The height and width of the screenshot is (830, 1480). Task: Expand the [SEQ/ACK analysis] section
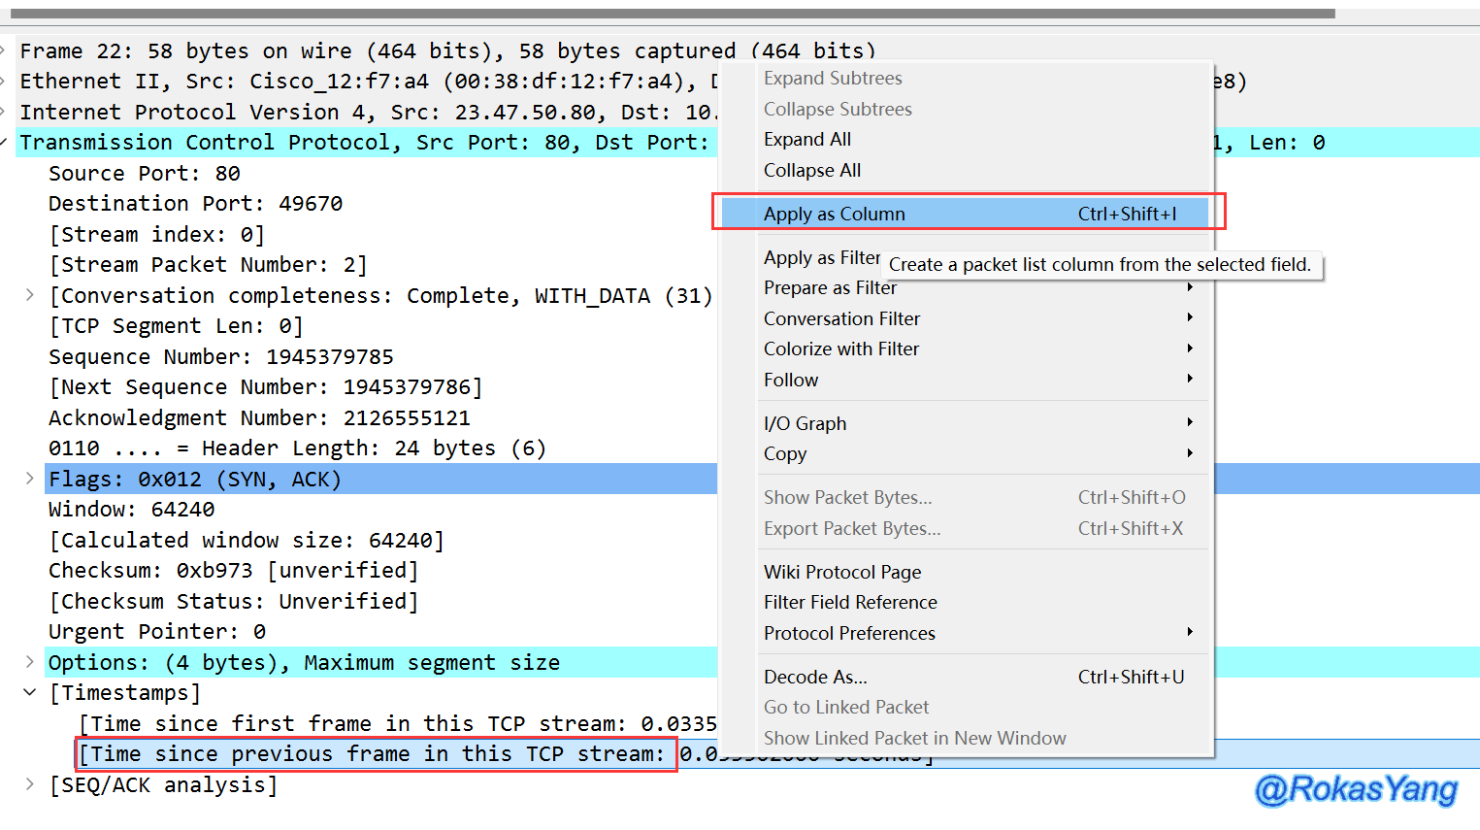coord(30,784)
